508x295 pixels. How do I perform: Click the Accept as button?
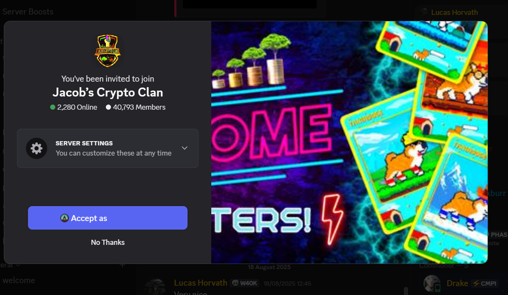(x=108, y=218)
